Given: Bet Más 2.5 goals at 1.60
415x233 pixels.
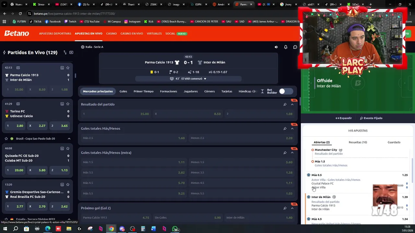Looking at the screenshot, I should click(134, 138).
